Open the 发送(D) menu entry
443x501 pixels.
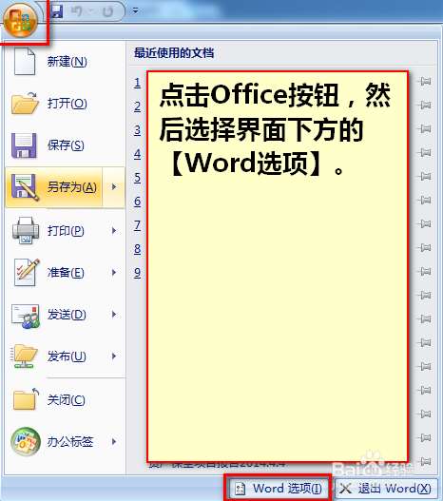pos(65,315)
